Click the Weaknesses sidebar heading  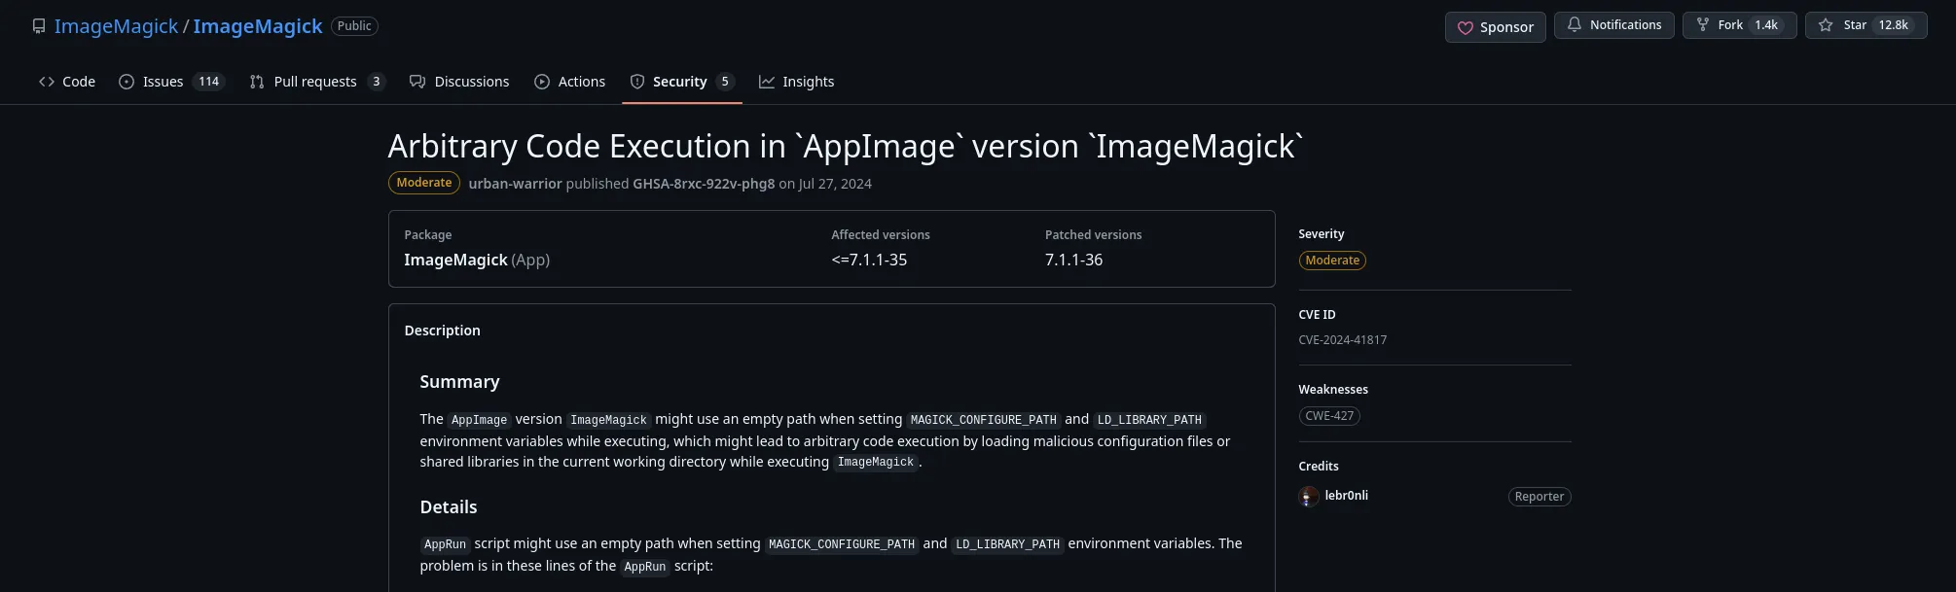1332,390
